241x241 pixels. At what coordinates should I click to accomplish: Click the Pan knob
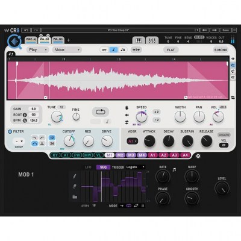pyautogui.click(x=199, y=116)
